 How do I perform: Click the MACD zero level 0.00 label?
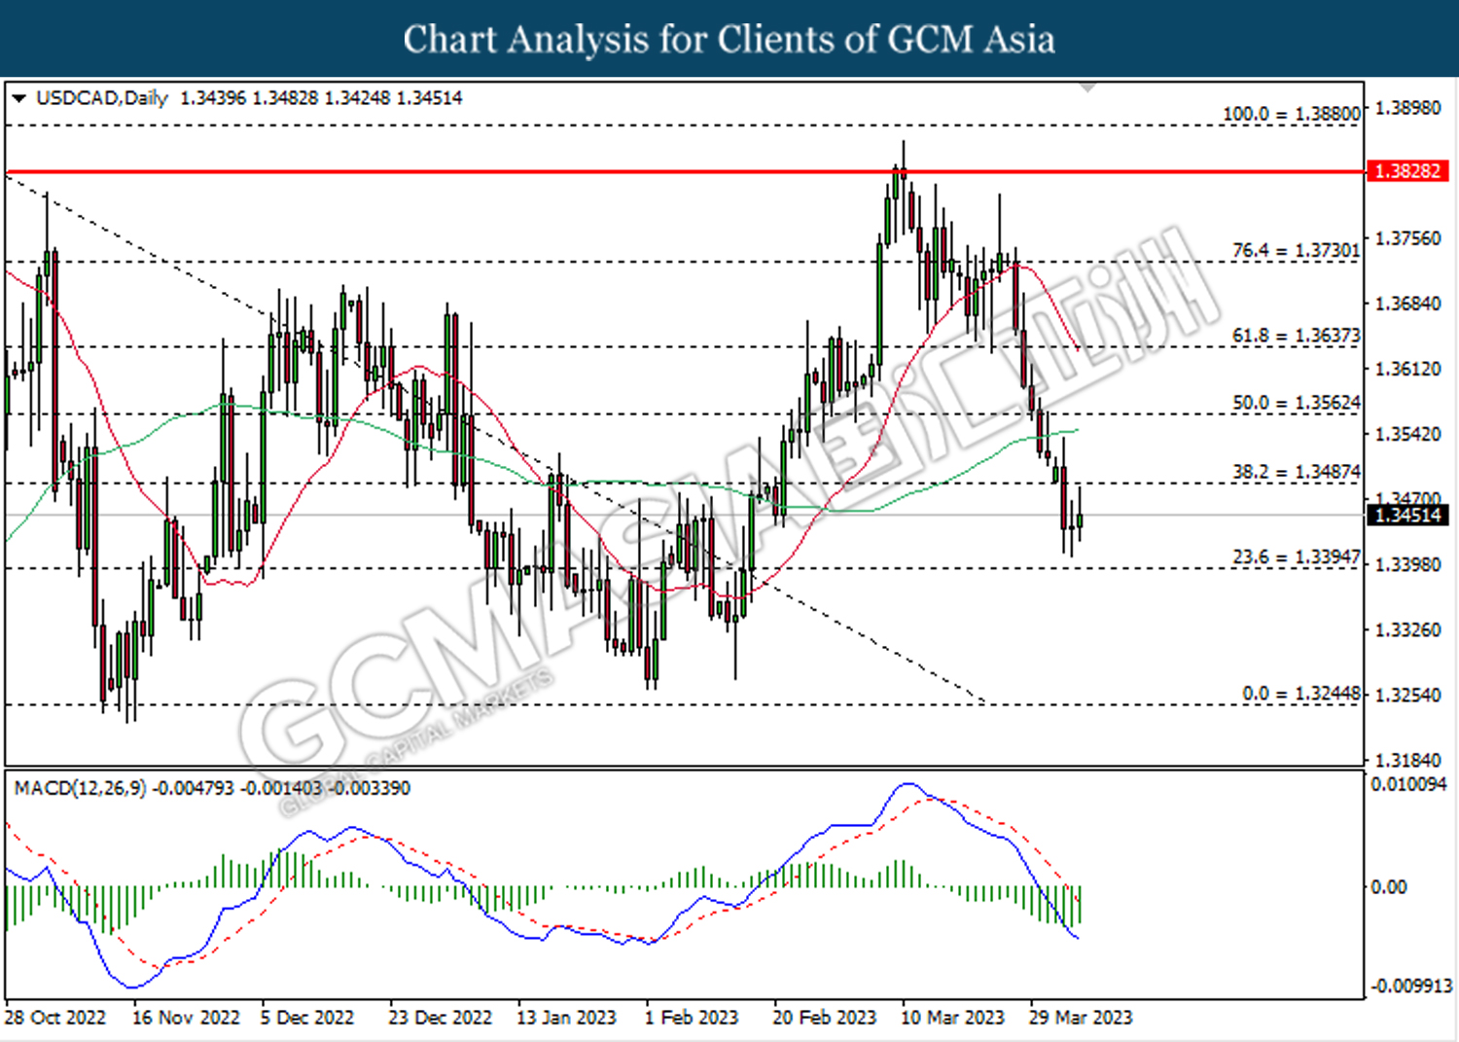point(1388,887)
